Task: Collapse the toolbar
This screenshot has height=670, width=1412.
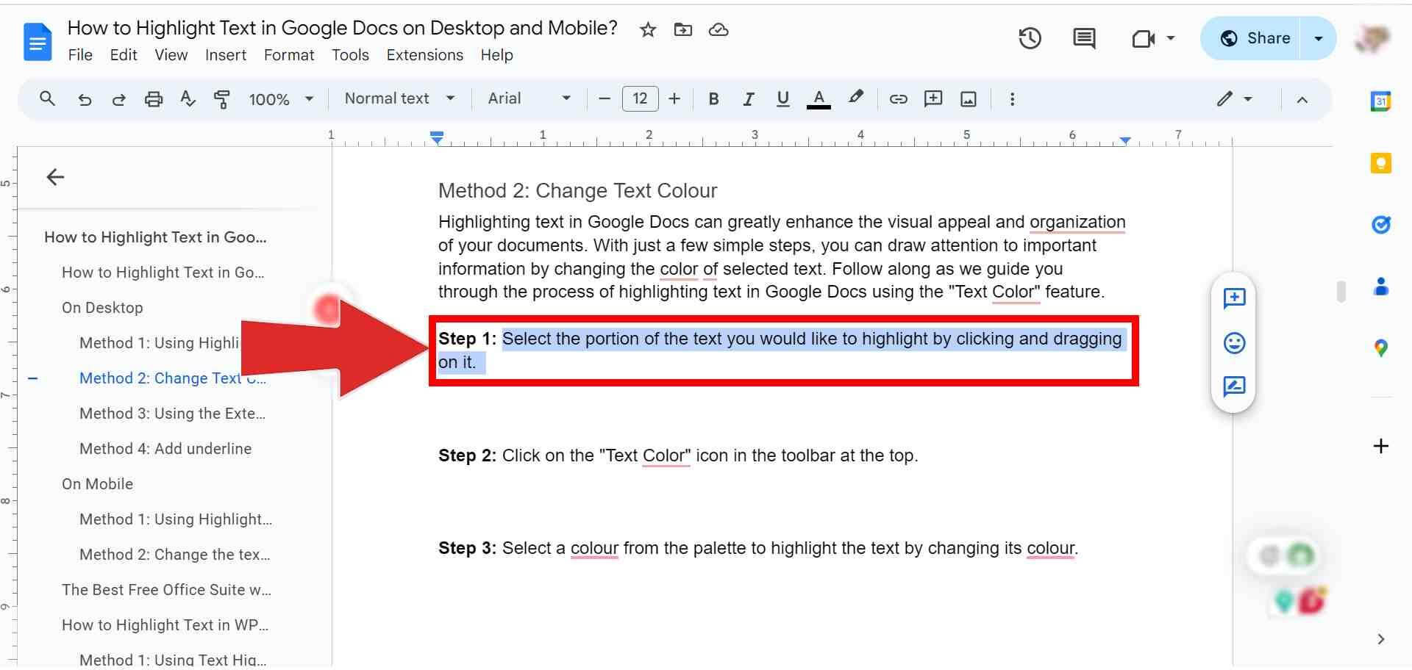Action: coord(1302,98)
